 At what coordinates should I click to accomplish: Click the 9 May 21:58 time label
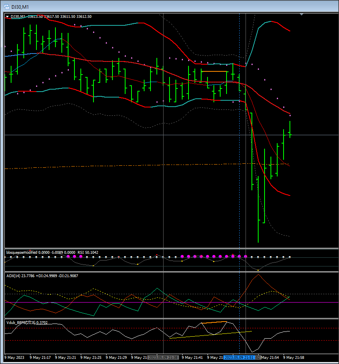293,358
